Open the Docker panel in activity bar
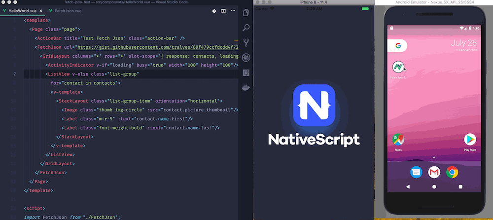The image size is (493, 220). [246, 88]
